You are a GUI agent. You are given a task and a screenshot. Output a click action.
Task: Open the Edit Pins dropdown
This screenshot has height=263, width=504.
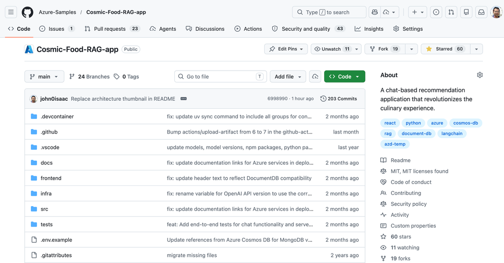click(286, 49)
